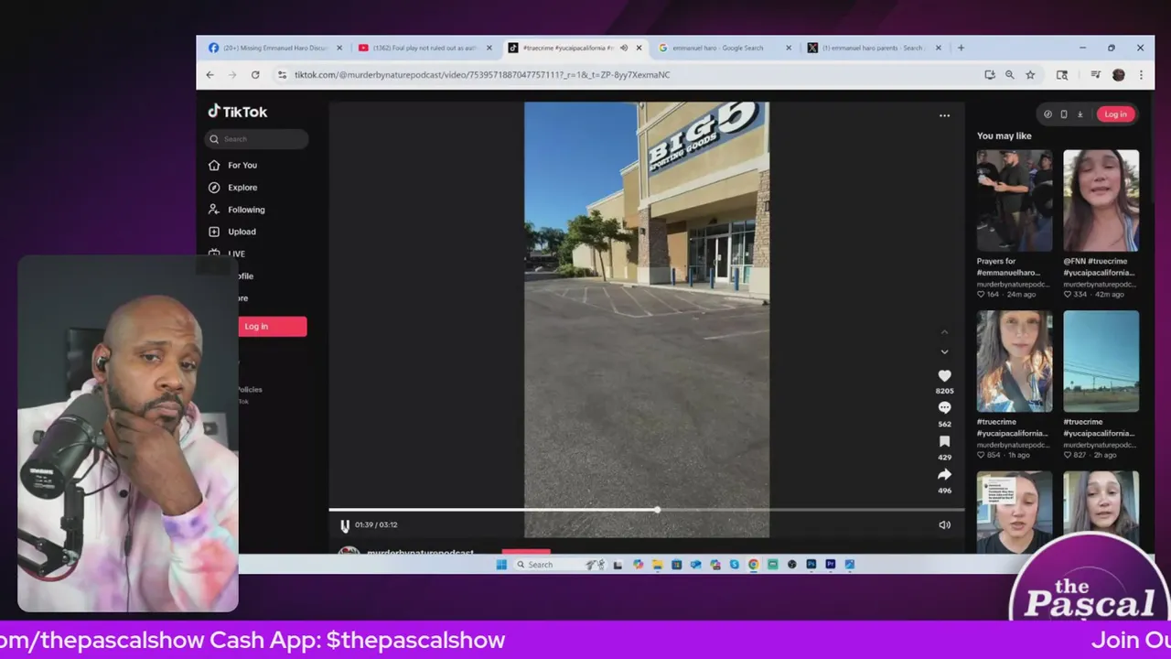Open Chrome three-dot menu
The width and height of the screenshot is (1171, 659).
1141,75
